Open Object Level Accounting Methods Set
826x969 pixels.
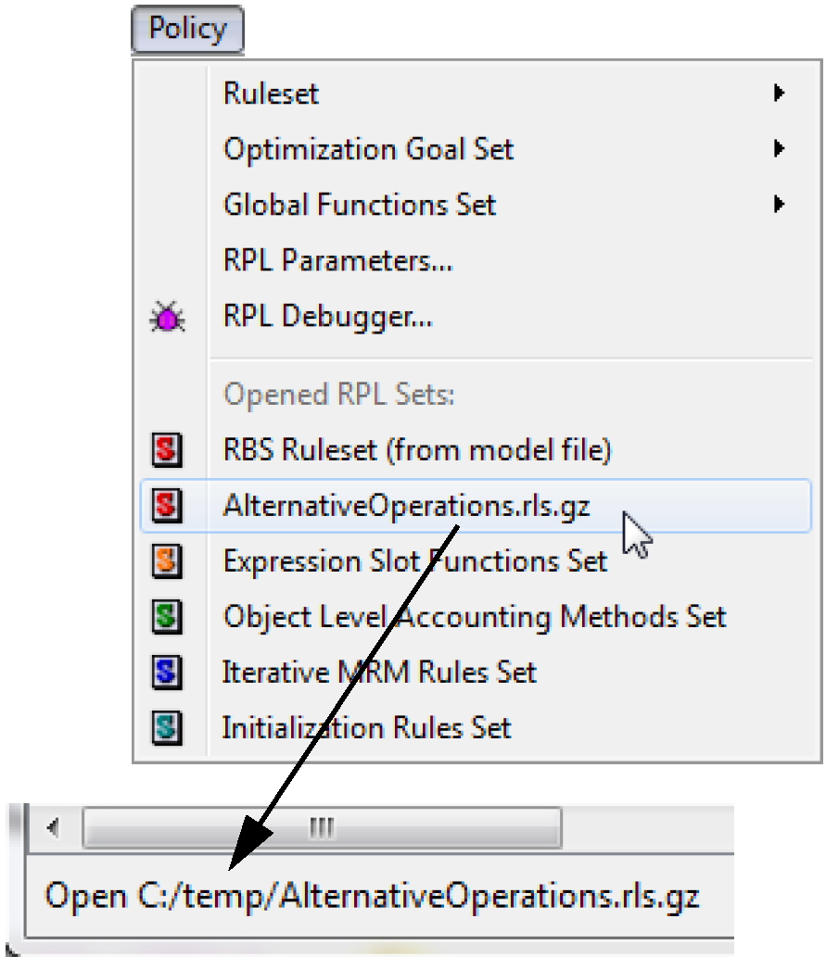click(x=474, y=617)
